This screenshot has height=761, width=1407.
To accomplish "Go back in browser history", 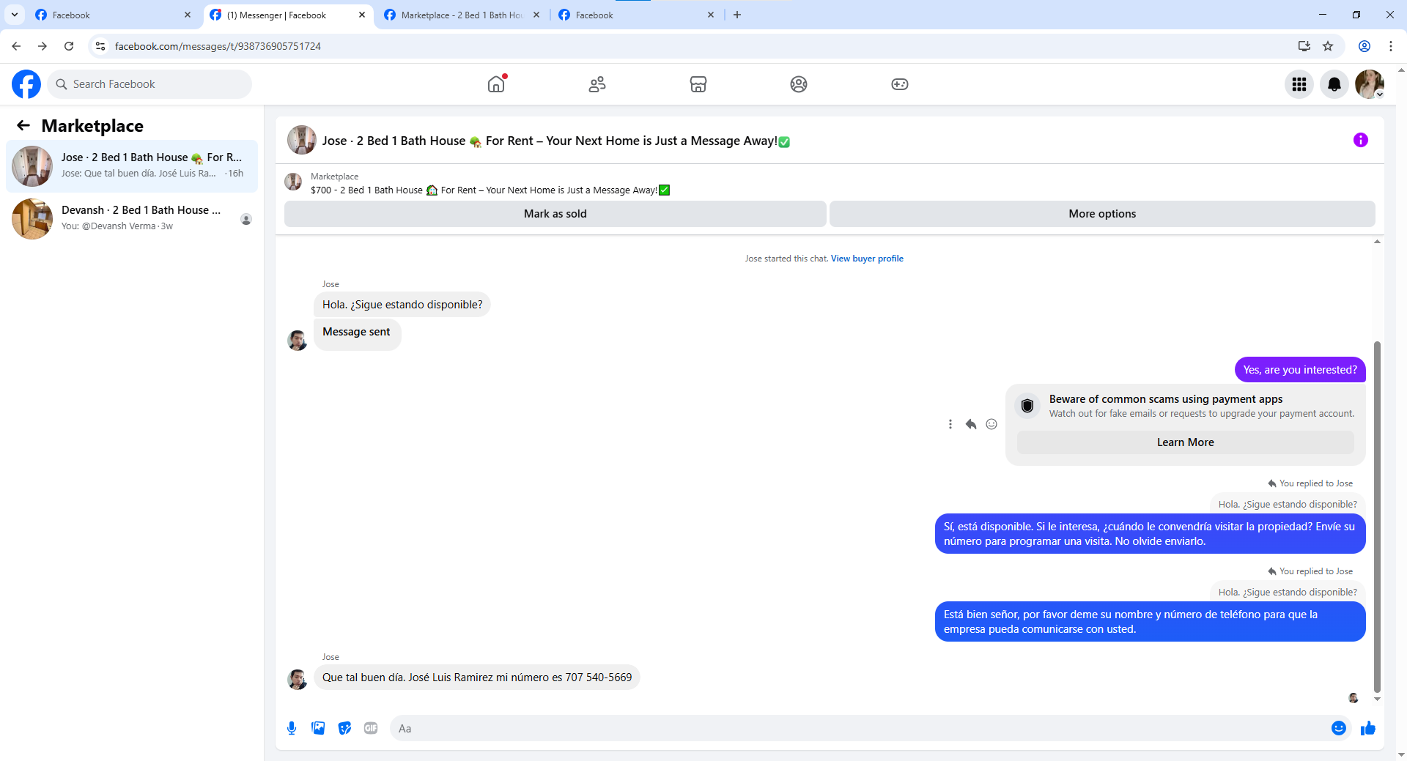I will click(16, 46).
